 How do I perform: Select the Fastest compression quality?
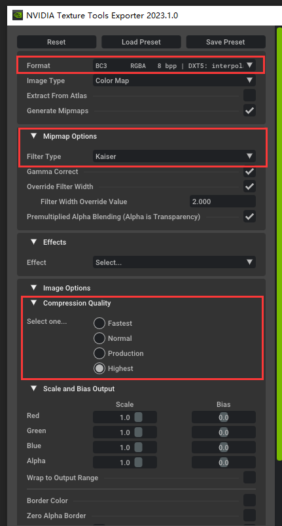(99, 323)
